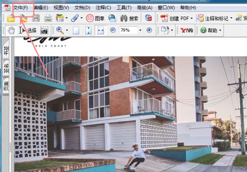Image resolution: width=247 pixels, height=172 pixels.
Task: Open the 签名 side panel tab
Action: [6, 69]
